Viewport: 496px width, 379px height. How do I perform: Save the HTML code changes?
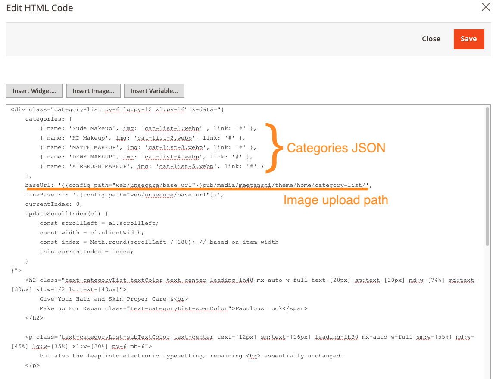[468, 39]
